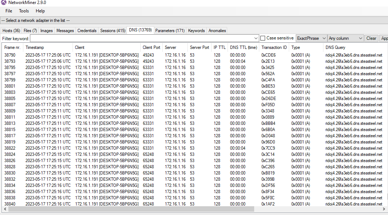The width and height of the screenshot is (388, 215).
Task: Select row with frame number 38803
Action: click(194, 92)
